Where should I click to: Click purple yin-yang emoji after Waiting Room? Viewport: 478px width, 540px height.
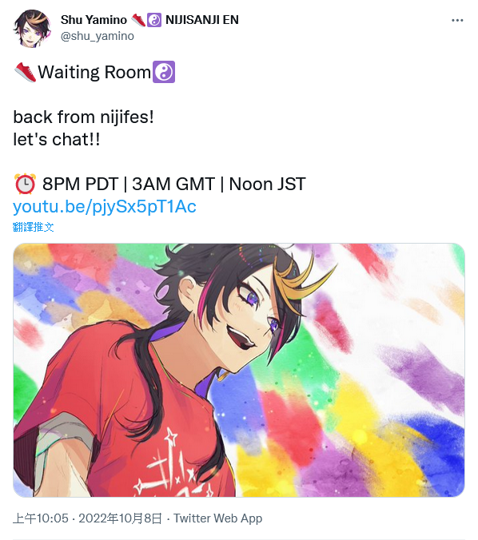click(x=164, y=72)
